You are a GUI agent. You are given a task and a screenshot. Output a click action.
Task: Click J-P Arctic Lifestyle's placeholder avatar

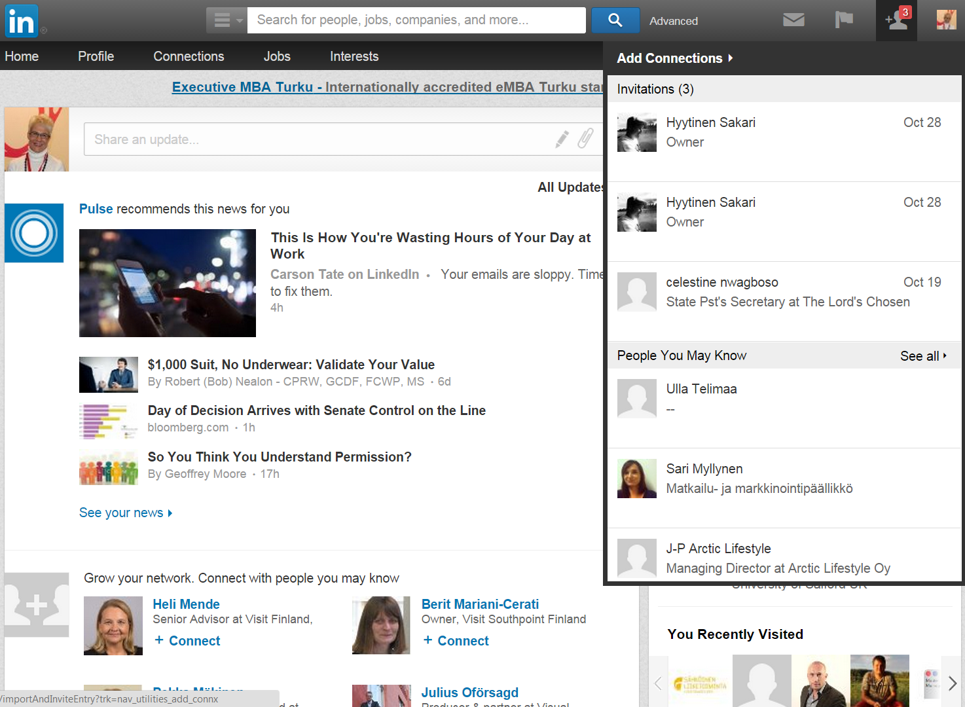click(x=636, y=558)
